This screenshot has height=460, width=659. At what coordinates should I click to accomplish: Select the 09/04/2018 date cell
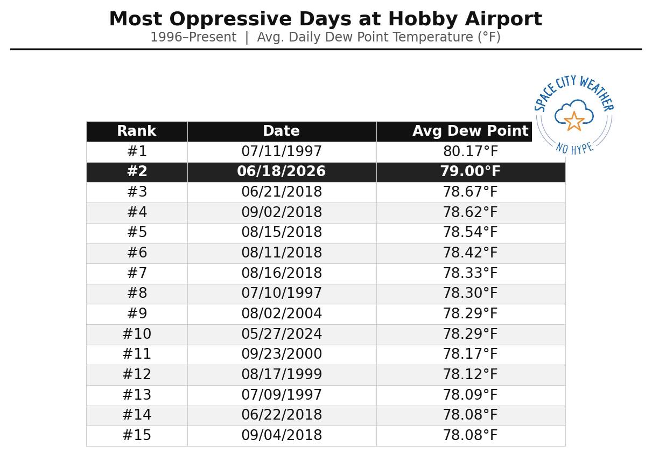click(282, 436)
